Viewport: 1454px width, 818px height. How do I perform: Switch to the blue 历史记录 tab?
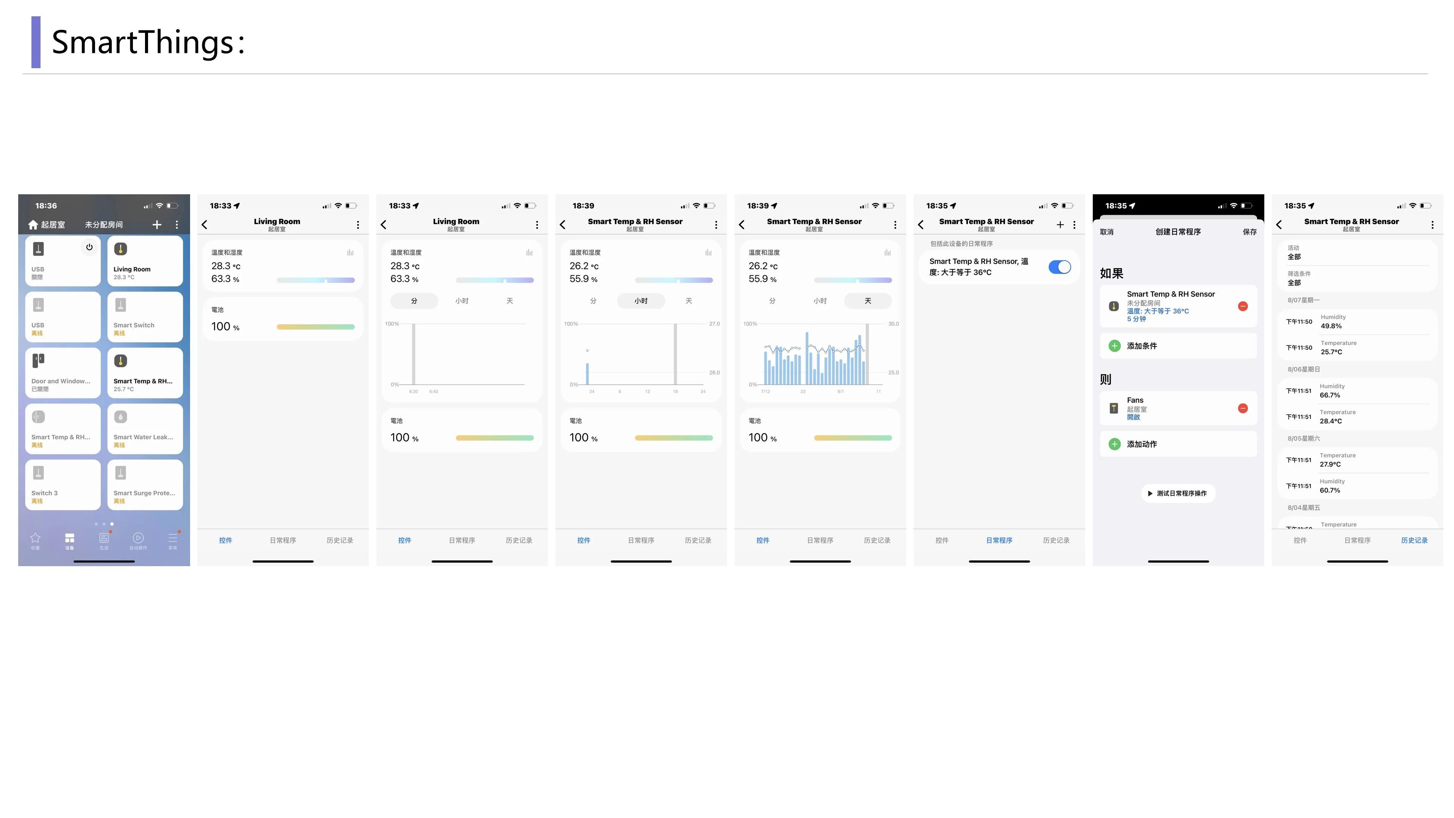(x=1414, y=540)
